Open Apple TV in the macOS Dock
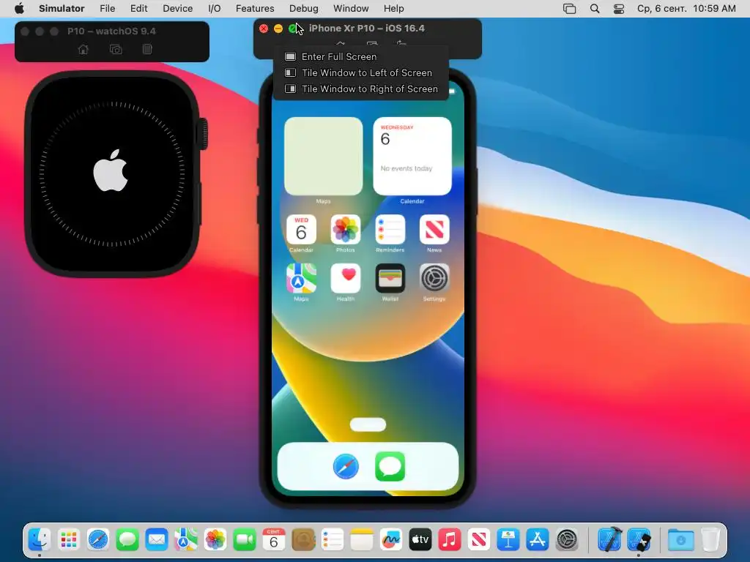 click(x=420, y=540)
